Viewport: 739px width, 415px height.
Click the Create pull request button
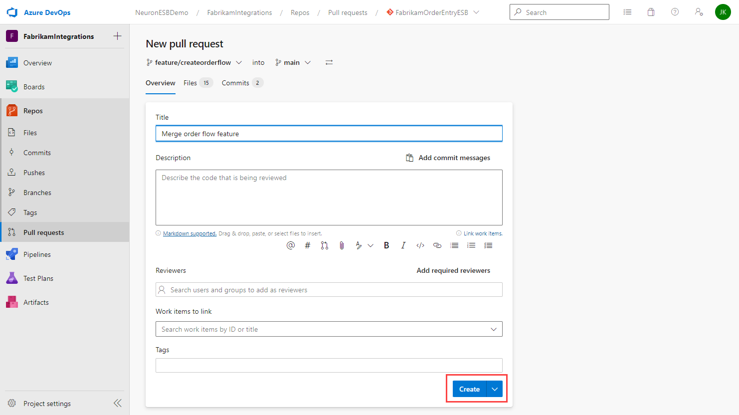(469, 389)
